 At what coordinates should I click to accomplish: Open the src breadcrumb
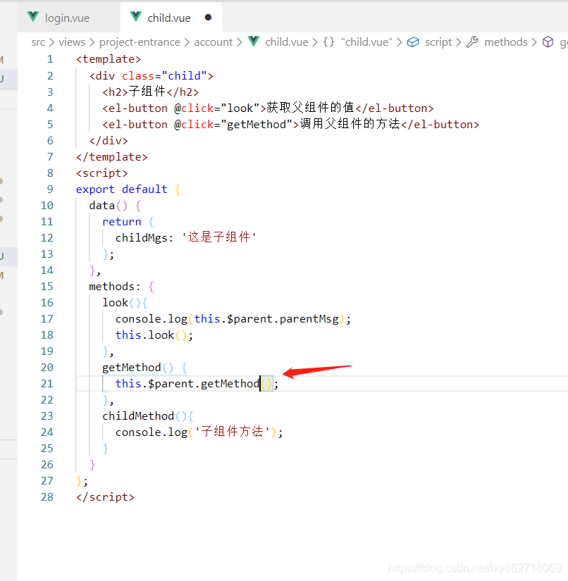(x=38, y=42)
